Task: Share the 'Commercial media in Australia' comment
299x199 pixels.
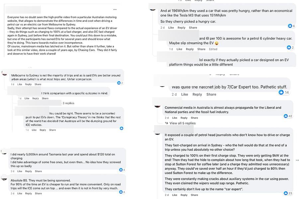Action: coord(194,118)
